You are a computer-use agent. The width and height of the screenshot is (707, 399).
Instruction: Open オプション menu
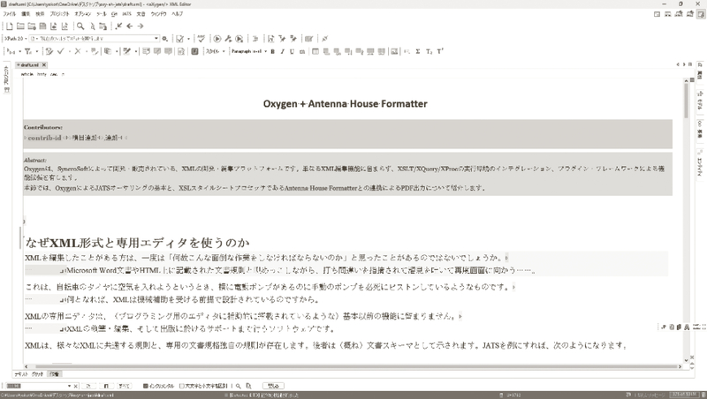[x=82, y=14]
